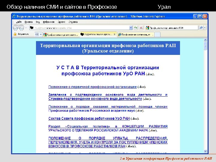This screenshot has height=162, width=216.
Task: Click the scrollbar down arrow
Action: pos(205,151)
